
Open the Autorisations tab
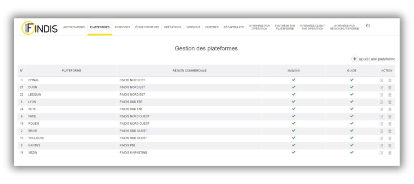[x=74, y=27]
